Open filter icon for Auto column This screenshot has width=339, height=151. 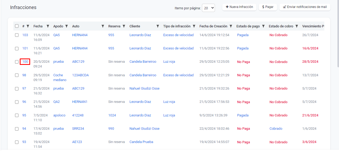(103, 26)
